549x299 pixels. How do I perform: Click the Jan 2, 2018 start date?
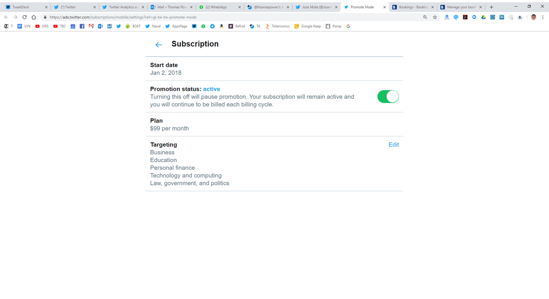tap(166, 73)
